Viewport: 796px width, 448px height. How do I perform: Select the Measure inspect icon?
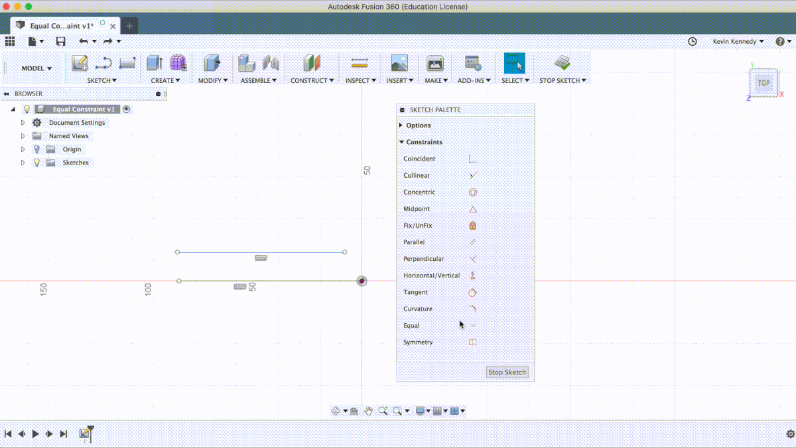pos(360,63)
